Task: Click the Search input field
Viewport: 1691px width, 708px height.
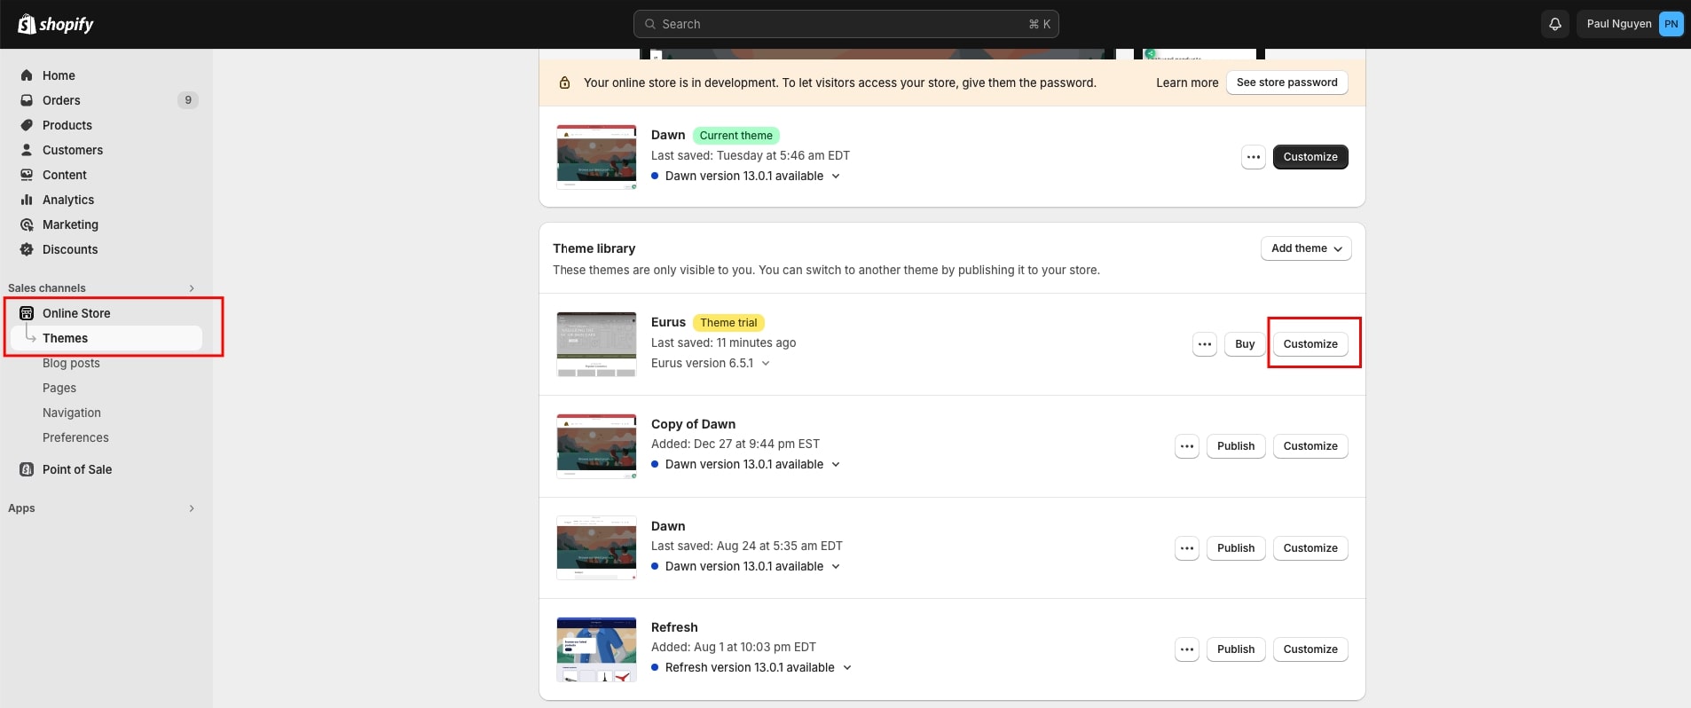Action: point(846,24)
